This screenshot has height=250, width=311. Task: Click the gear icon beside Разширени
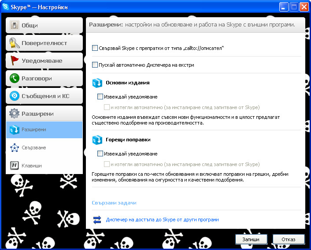point(14,114)
